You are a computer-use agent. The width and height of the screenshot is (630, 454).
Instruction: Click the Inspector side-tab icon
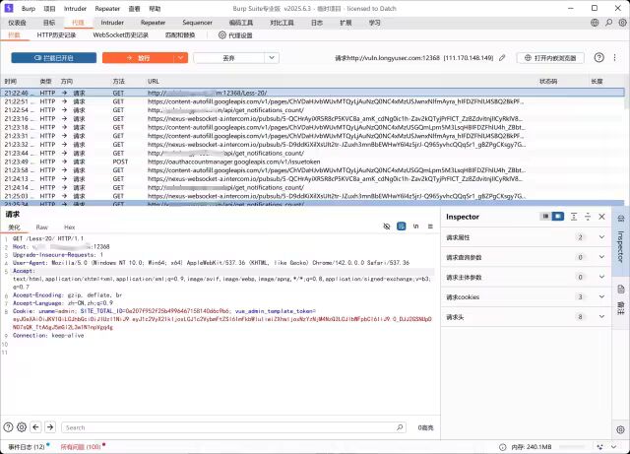coord(621,219)
